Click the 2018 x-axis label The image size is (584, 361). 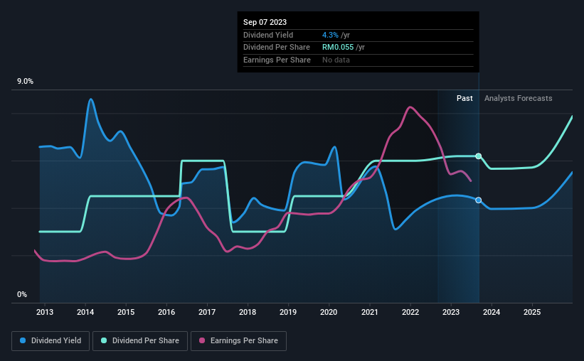pyautogui.click(x=248, y=312)
